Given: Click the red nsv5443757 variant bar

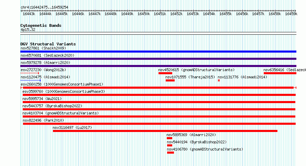Looking at the screenshot, I should tap(159, 109).
